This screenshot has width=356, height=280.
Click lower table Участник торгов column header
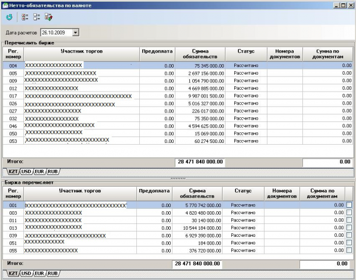(80, 194)
